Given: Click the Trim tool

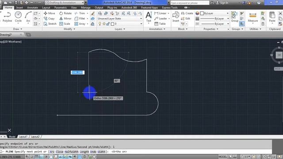Looking at the screenshot, I should [80, 13].
